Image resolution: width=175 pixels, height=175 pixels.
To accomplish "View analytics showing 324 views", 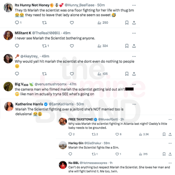I will click(x=103, y=46).
